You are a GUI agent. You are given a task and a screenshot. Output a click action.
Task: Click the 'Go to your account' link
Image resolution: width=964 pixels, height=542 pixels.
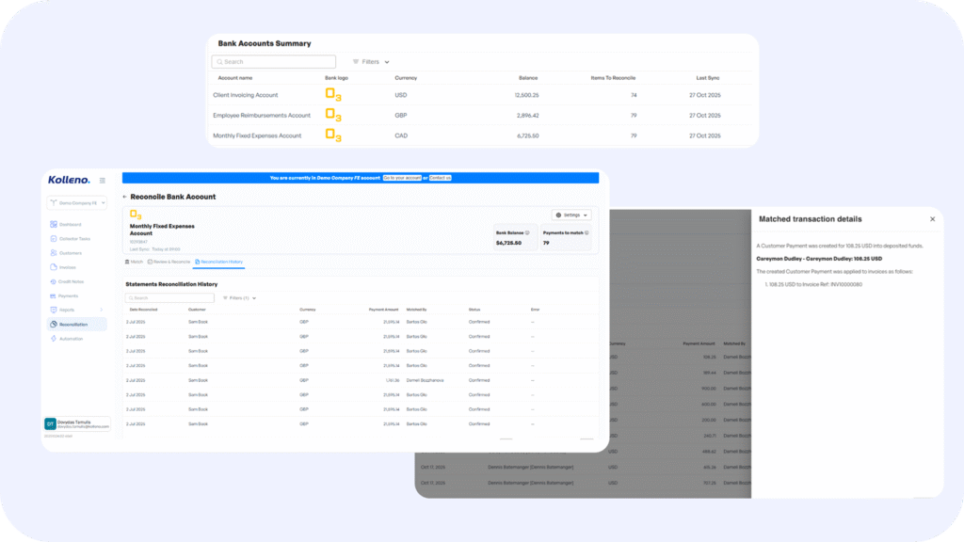[401, 177]
